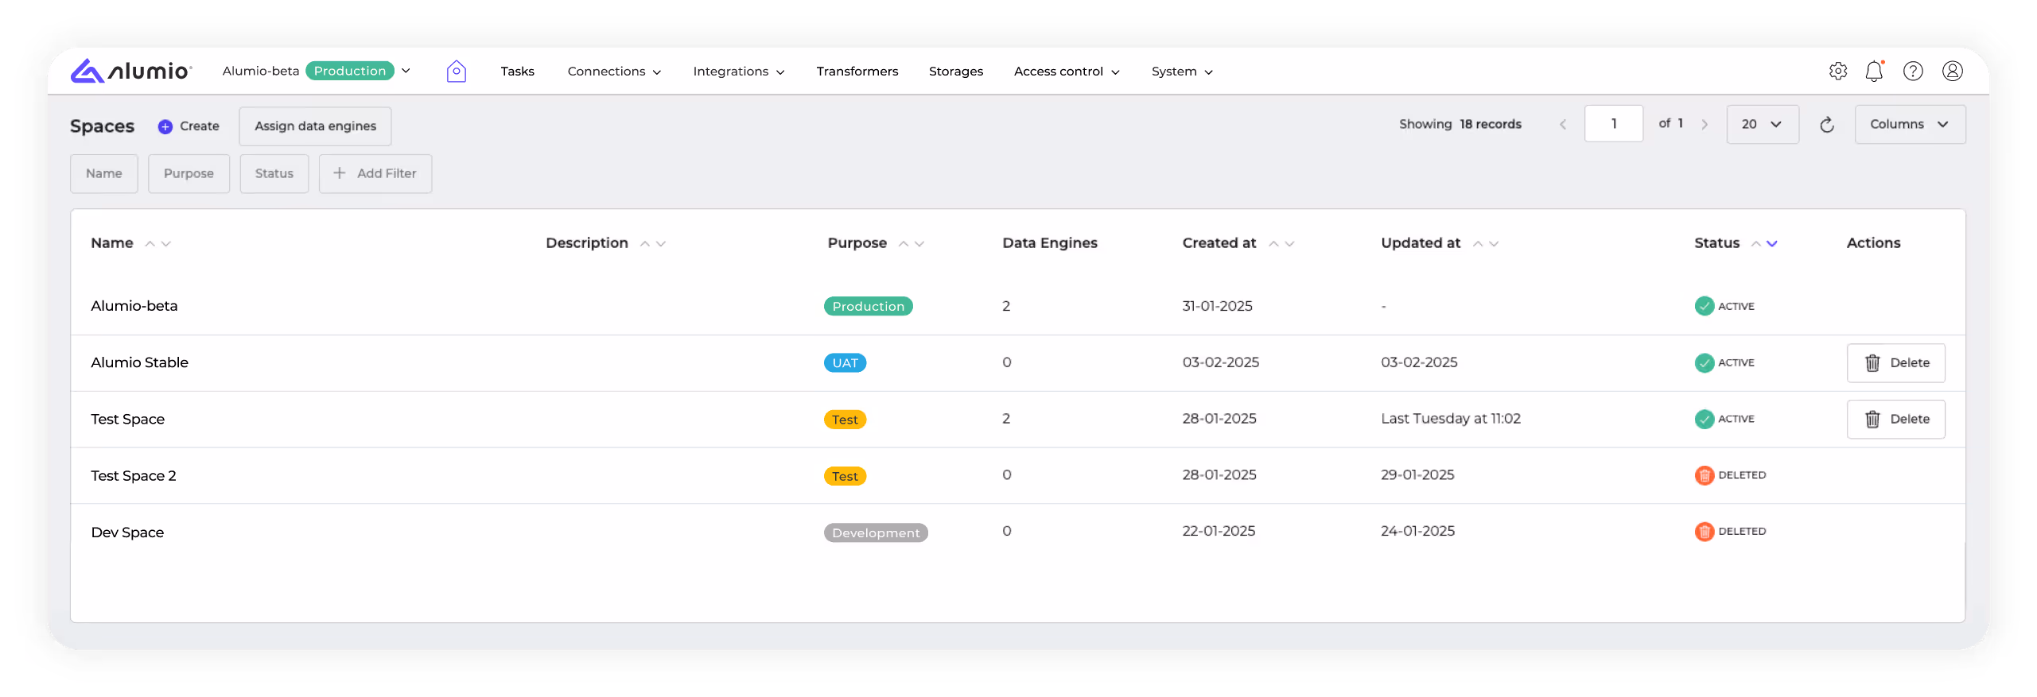Sort Created at ascending
Image resolution: width=2037 pixels, height=697 pixels.
tap(1273, 244)
